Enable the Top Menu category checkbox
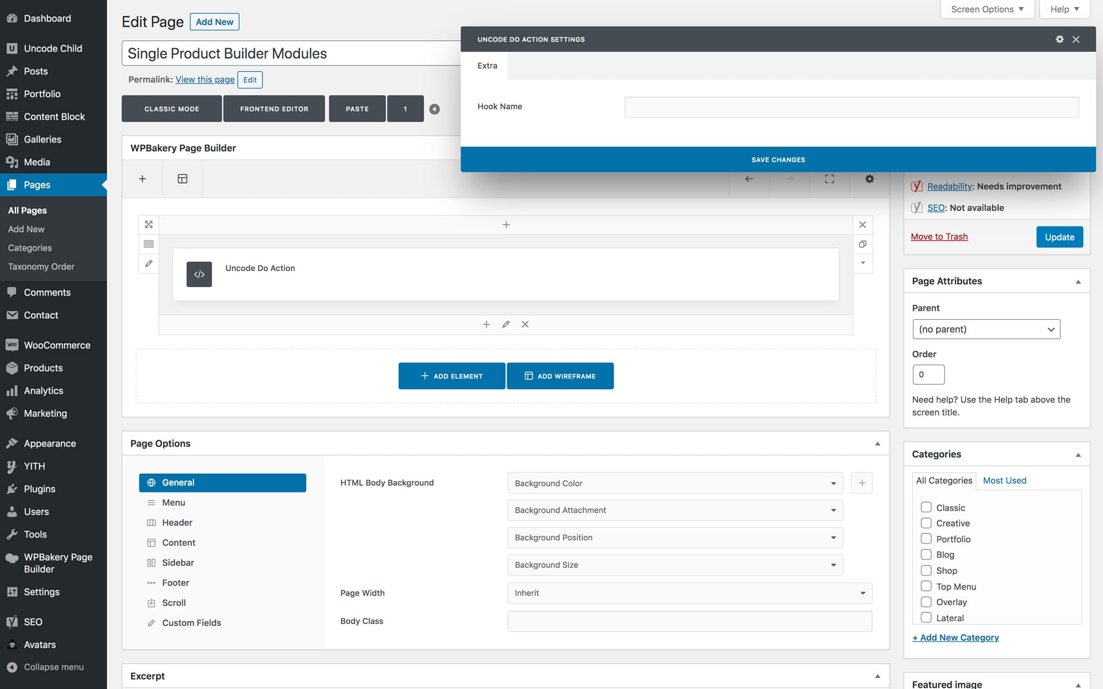The height and width of the screenshot is (689, 1103). [x=926, y=586]
